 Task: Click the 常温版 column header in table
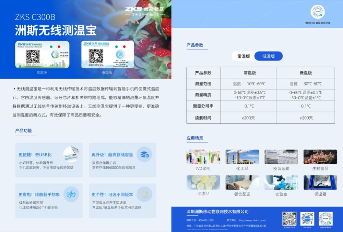click(x=250, y=73)
